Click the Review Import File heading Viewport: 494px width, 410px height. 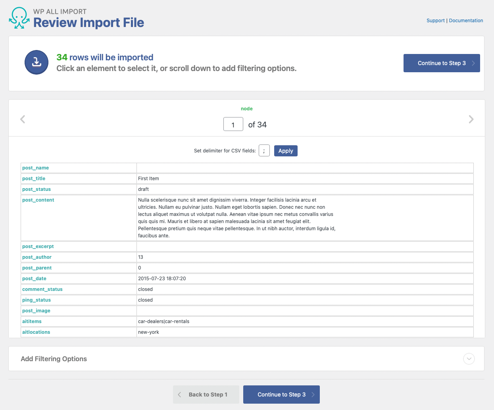tap(88, 23)
